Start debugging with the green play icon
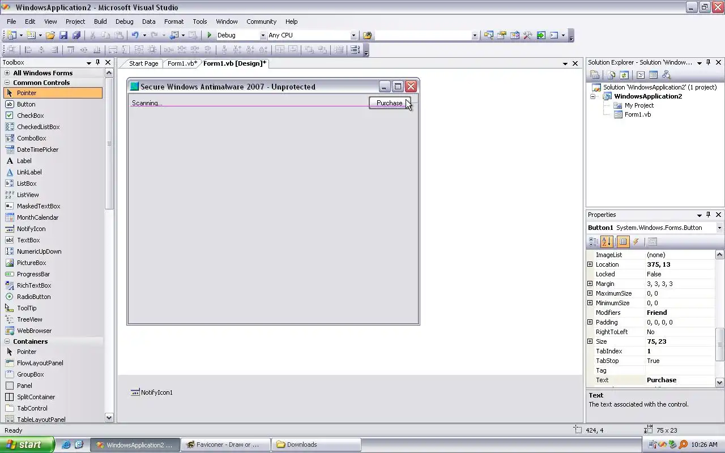 [x=210, y=35]
